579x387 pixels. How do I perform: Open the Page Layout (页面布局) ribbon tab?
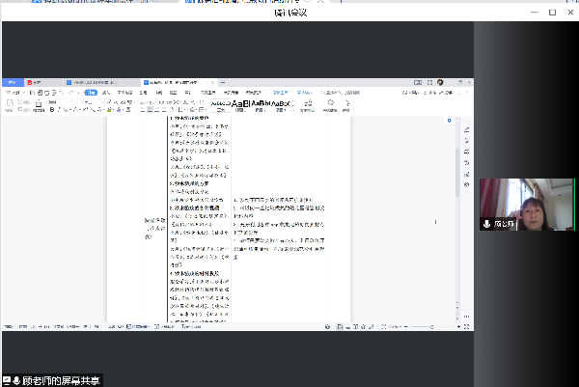tap(124, 93)
